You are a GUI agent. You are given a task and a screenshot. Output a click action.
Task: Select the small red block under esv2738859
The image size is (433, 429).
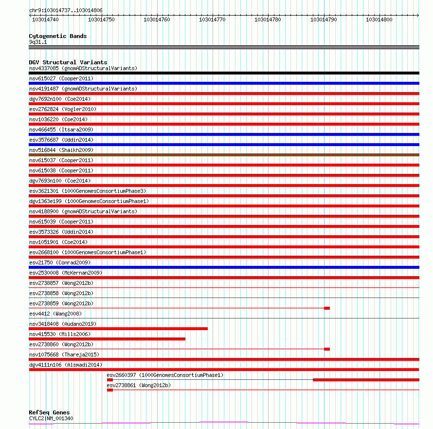(327, 308)
